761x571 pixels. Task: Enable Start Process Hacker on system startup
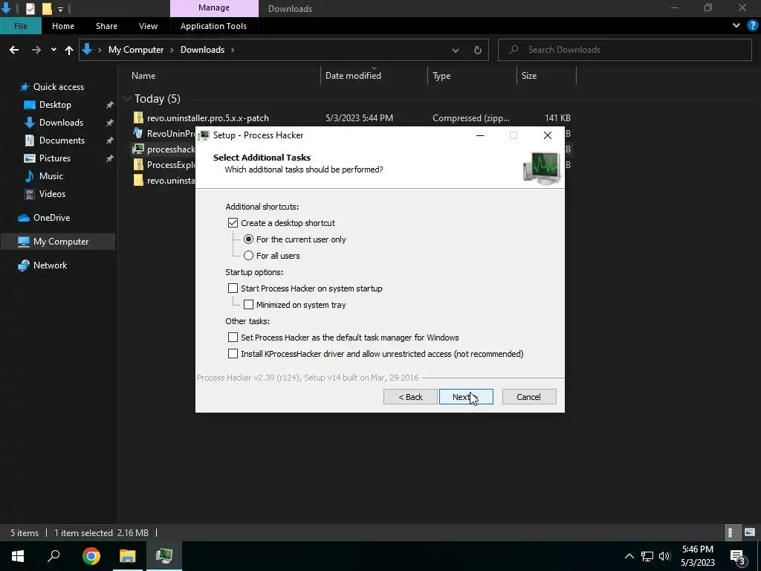click(233, 288)
